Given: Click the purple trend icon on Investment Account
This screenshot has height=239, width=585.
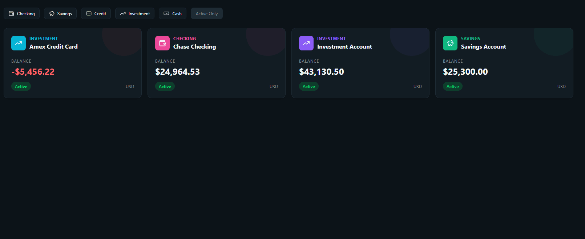Looking at the screenshot, I should (x=306, y=43).
